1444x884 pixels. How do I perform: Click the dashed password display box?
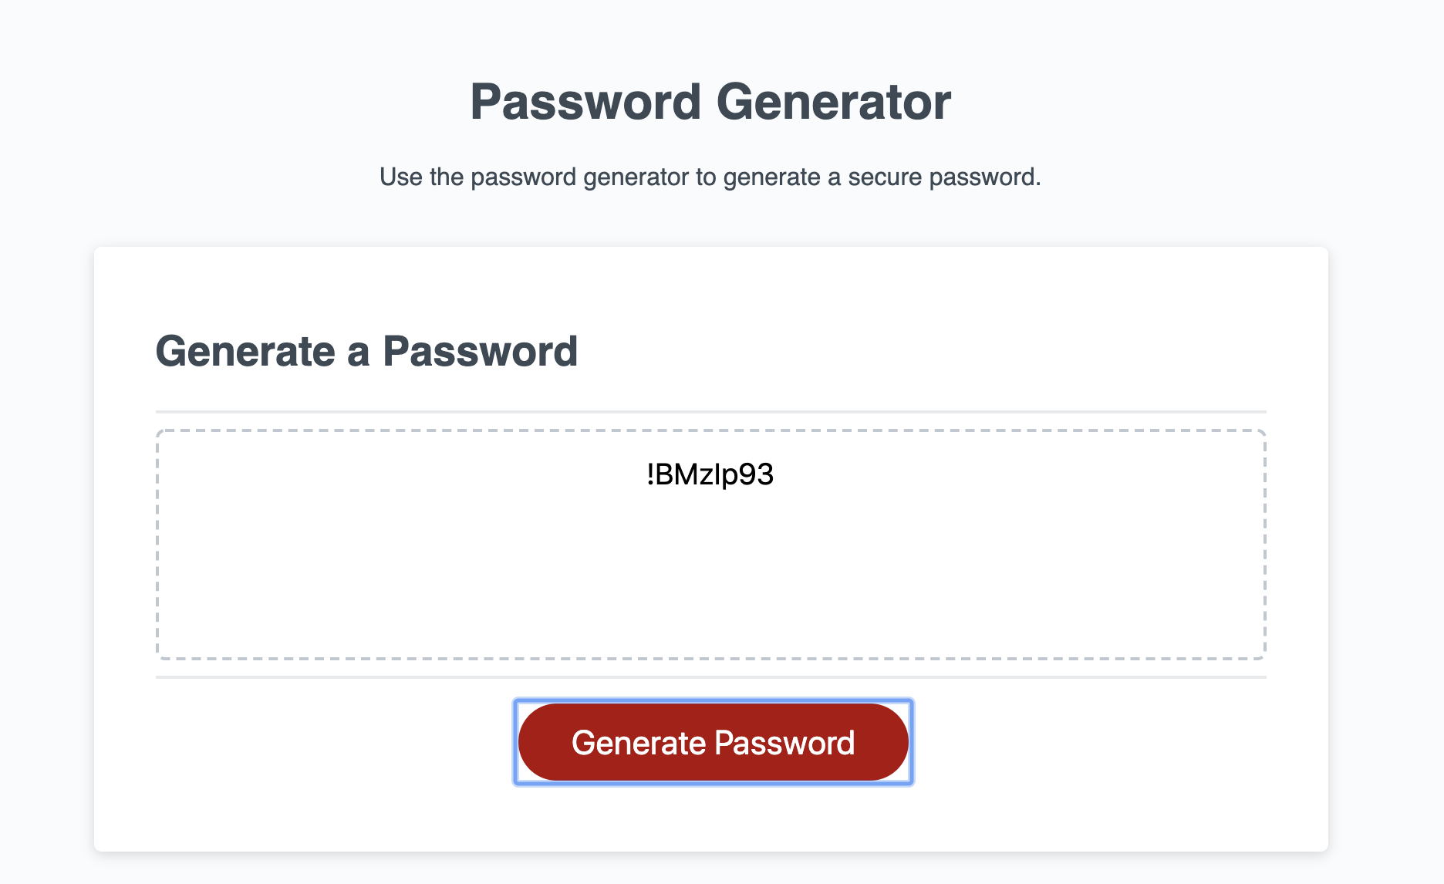pyautogui.click(x=711, y=544)
